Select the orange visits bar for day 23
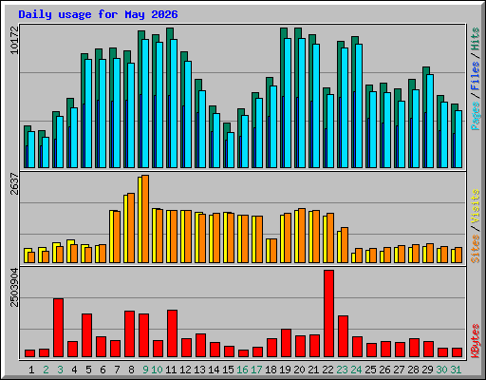This screenshot has width=486, height=380. (345, 245)
